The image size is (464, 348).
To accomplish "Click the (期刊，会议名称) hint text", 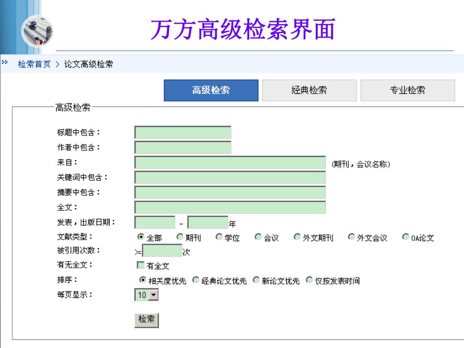I will point(361,164).
